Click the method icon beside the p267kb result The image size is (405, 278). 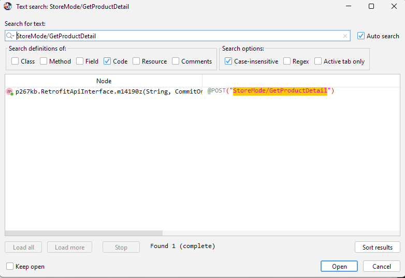9,91
